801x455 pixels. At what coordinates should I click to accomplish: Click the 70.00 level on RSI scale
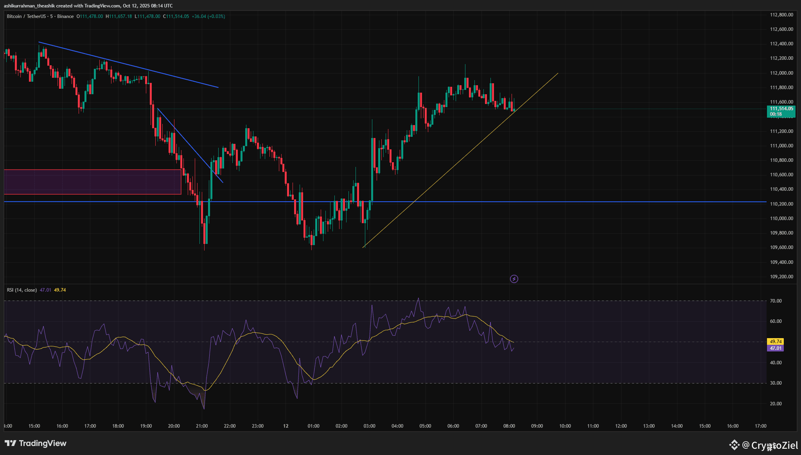tap(776, 301)
